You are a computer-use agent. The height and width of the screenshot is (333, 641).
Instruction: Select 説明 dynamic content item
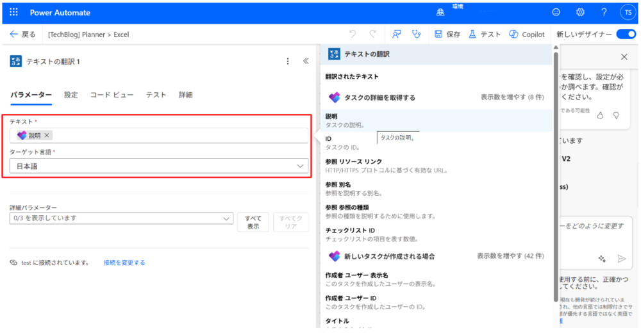click(437, 120)
